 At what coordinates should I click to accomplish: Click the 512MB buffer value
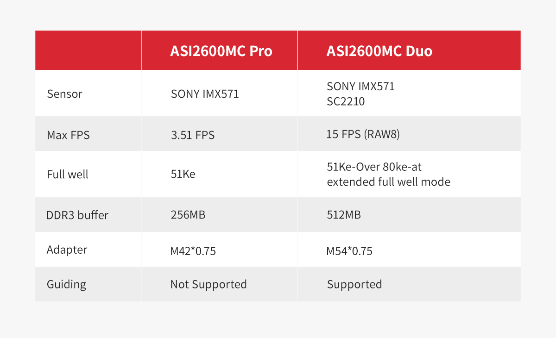[x=344, y=215]
